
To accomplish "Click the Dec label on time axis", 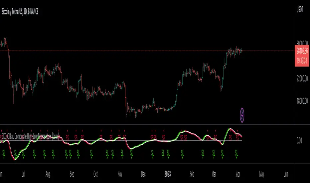I will (x=143, y=174).
